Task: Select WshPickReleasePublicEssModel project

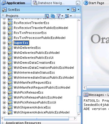Action: point(38,97)
